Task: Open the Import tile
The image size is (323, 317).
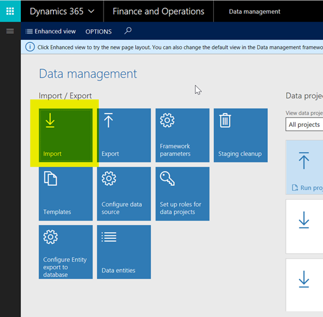Action: [65, 135]
